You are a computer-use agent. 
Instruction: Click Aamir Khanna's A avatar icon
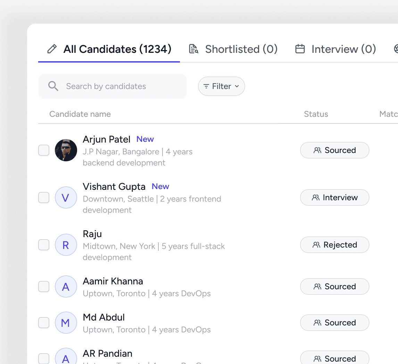(x=66, y=287)
